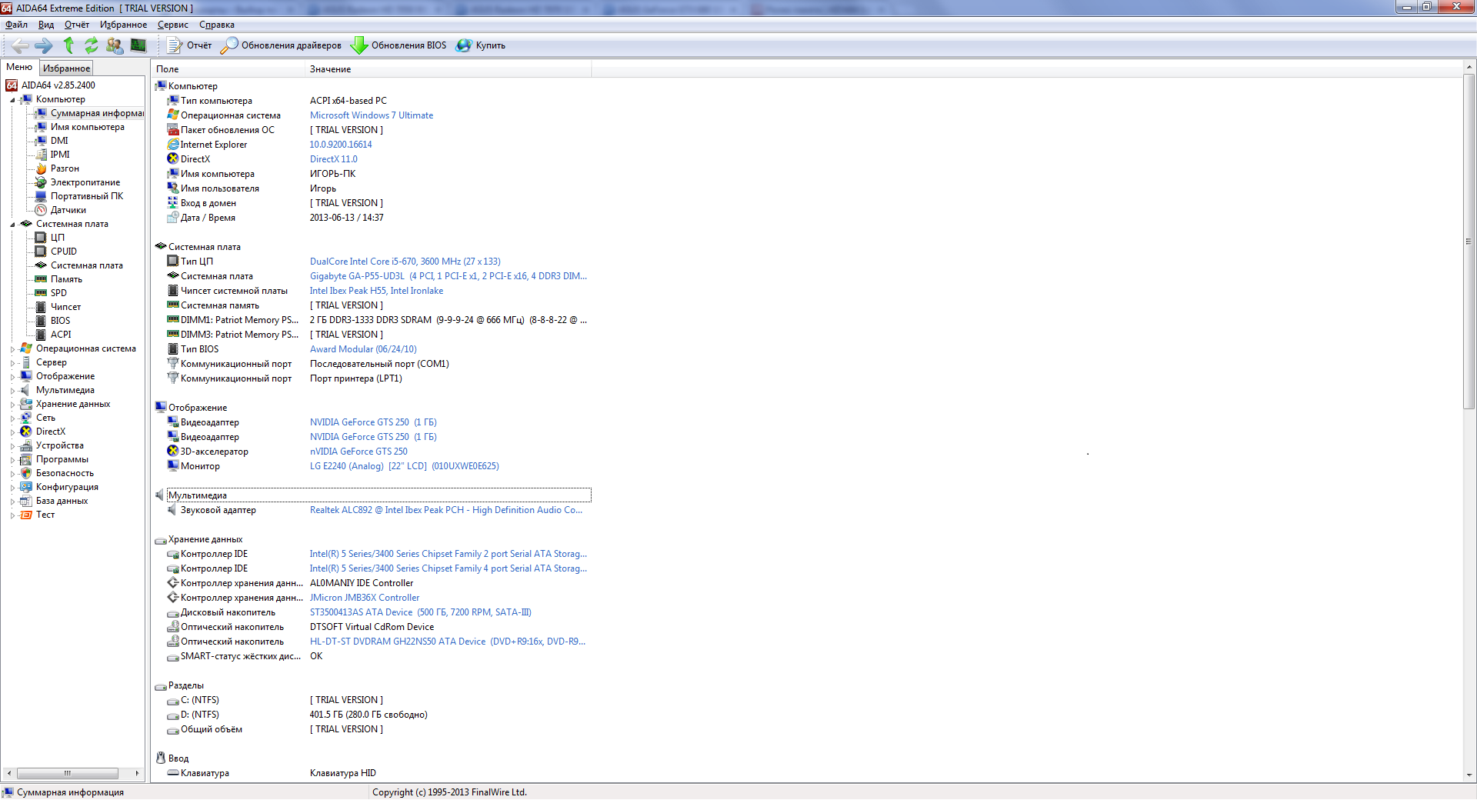This screenshot has height=800, width=1477.
Task: Open Gigabyte GA-P55-UD3L motherboard link
Action: point(448,276)
